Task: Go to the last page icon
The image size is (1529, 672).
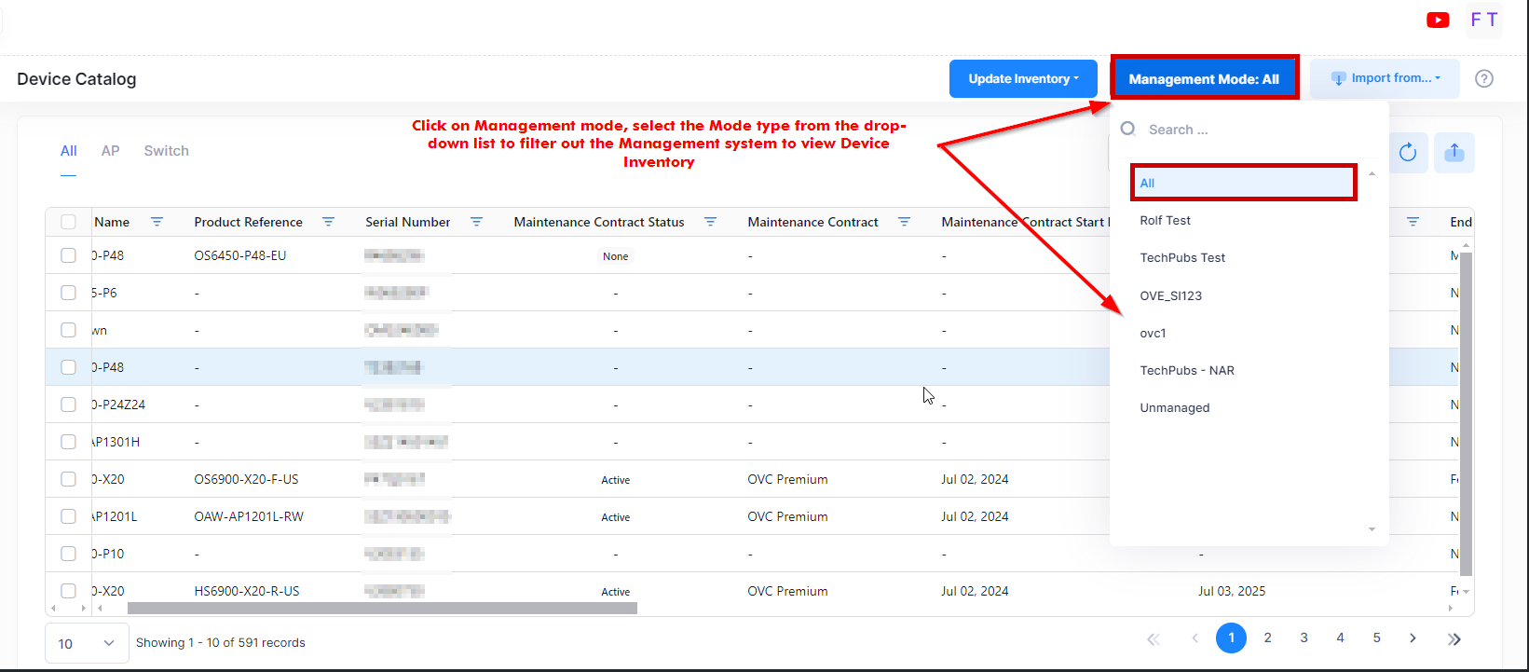Action: [1454, 638]
